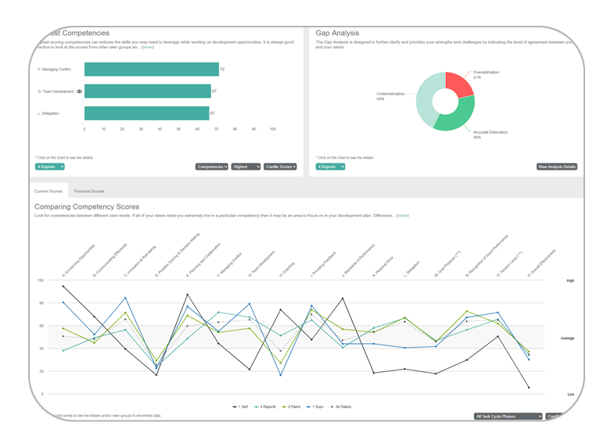This screenshot has height=447, width=607.
Task: Expand the All Task Cycle Phases dropdown
Action: (508, 417)
